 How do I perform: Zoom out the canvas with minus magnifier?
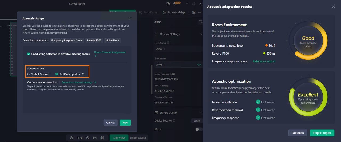[72, 138]
